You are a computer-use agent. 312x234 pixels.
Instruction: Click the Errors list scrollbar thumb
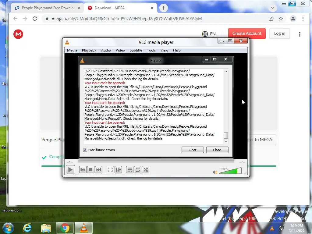(226, 135)
